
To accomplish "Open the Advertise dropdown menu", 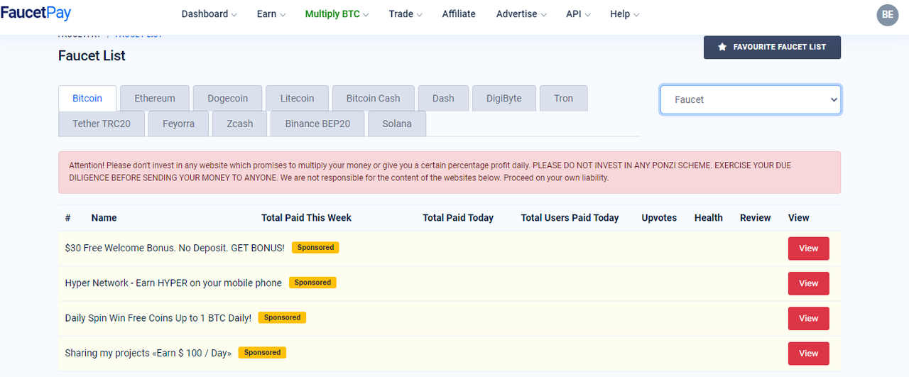I will [x=521, y=14].
